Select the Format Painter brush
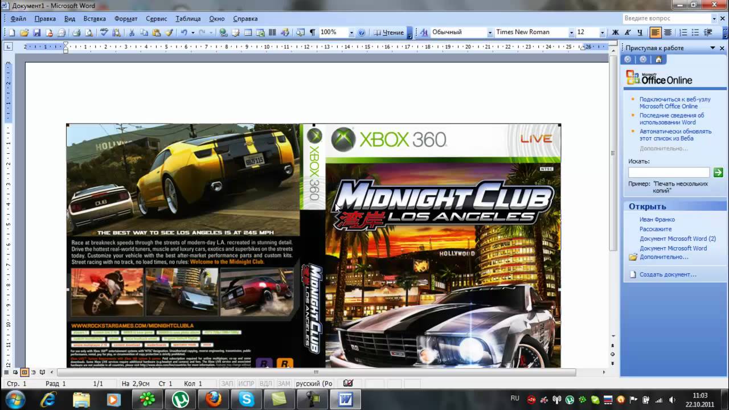This screenshot has width=729, height=410. pos(169,32)
